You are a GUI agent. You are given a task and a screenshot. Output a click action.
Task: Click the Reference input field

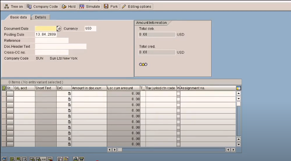click(51, 40)
